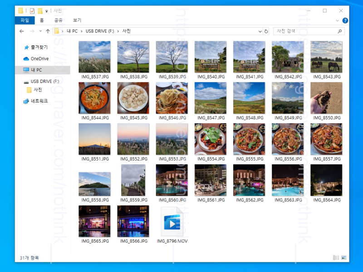This screenshot has height=272, width=363.
Task: Click the properties checkmark quick access icon
Action: point(32,11)
